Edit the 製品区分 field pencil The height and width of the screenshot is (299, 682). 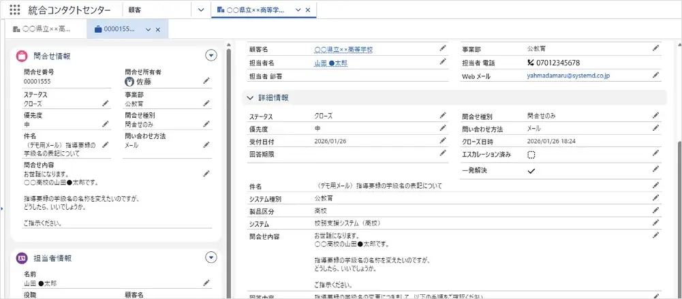pos(656,210)
